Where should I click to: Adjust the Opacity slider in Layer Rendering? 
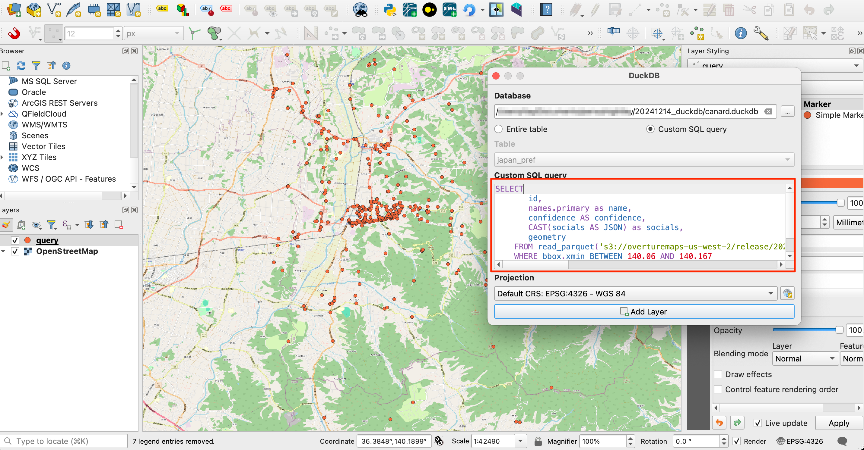(x=839, y=330)
